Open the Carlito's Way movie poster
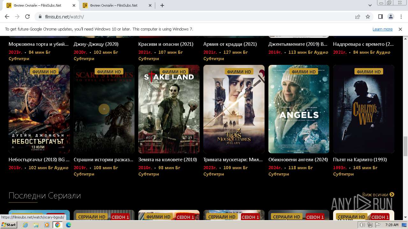 tap(364, 109)
